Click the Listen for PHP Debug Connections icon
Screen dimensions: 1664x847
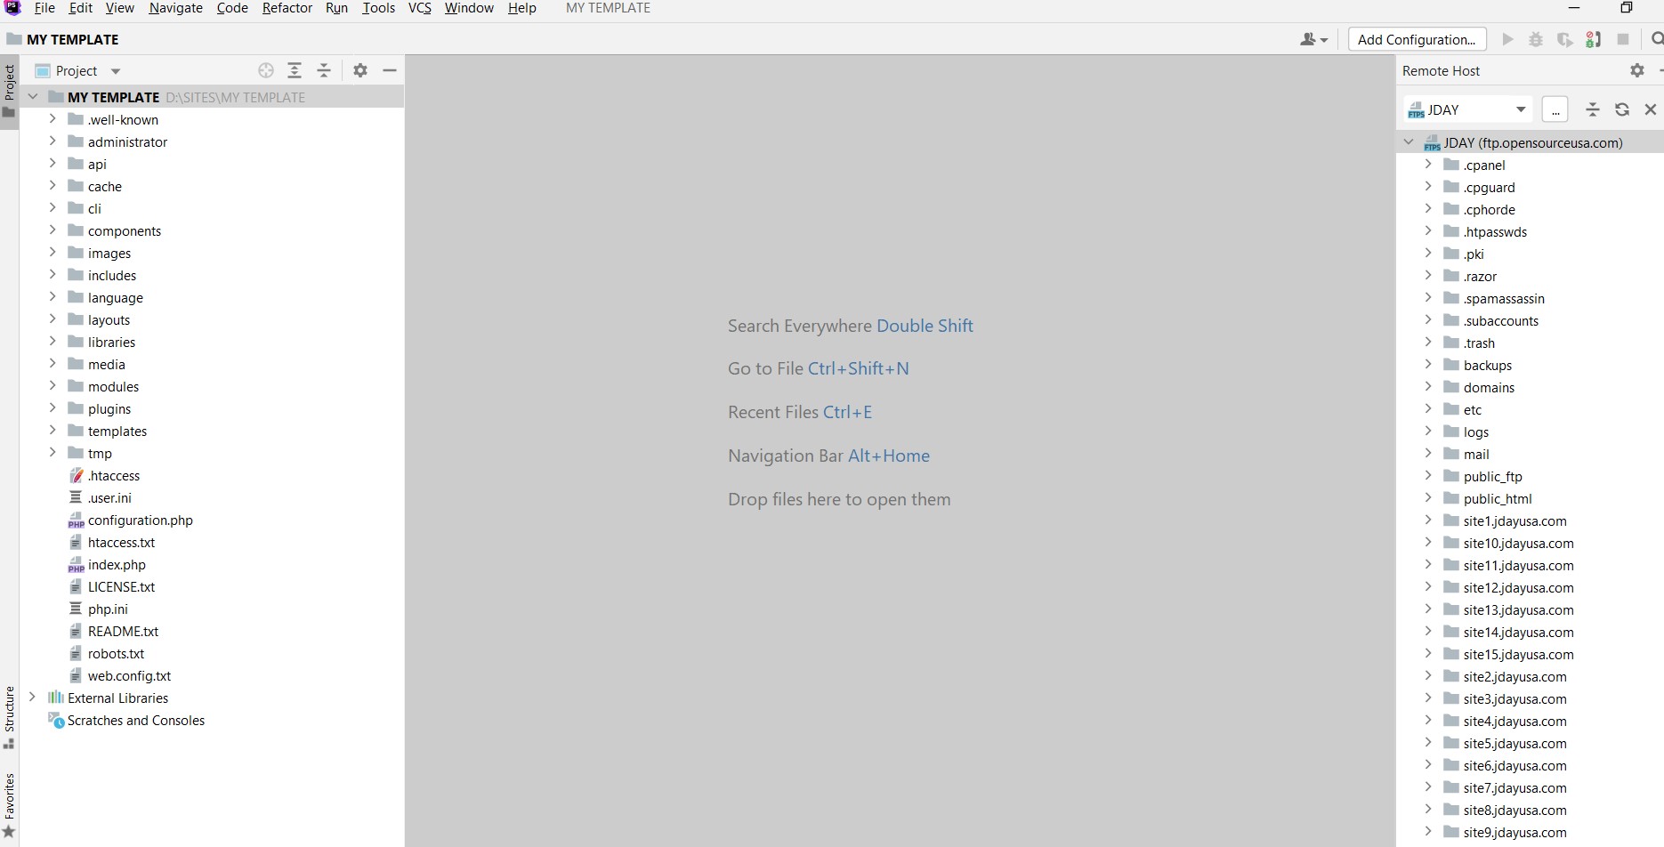(1593, 39)
